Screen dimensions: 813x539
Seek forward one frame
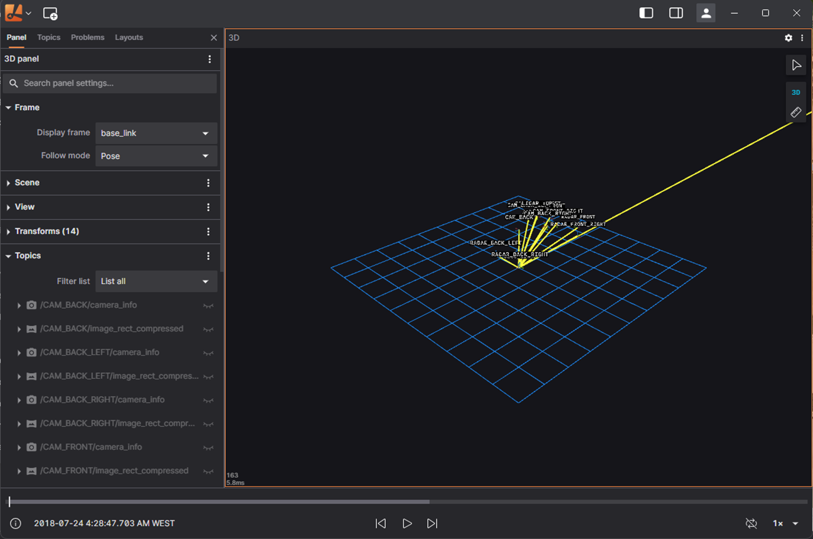[432, 523]
